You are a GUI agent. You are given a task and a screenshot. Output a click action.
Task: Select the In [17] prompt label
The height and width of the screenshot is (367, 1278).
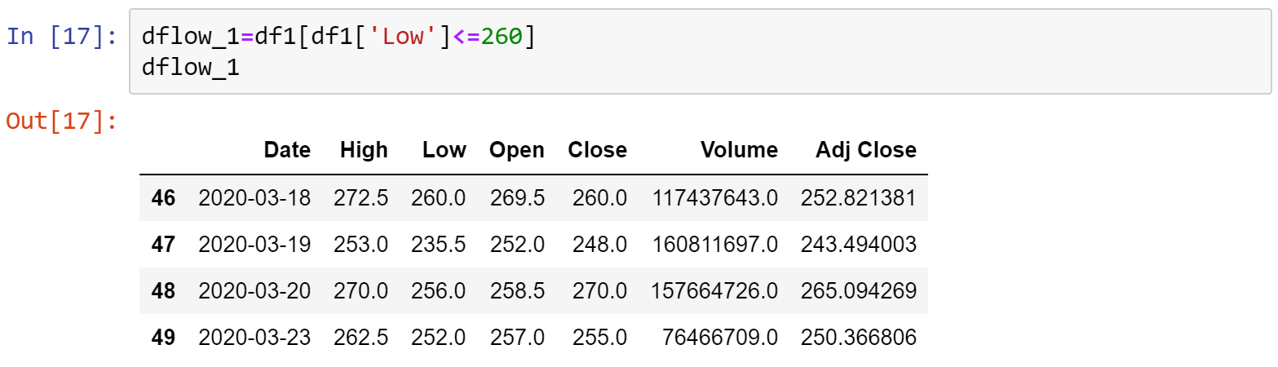coord(63,37)
